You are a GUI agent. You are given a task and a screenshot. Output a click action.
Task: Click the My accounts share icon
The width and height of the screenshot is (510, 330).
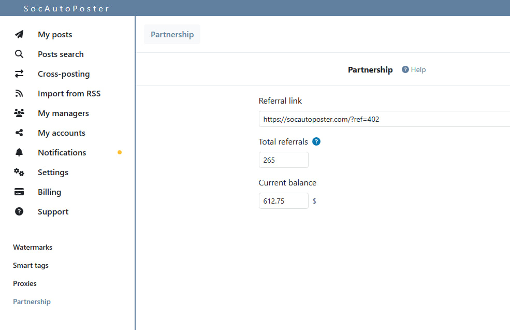(19, 133)
